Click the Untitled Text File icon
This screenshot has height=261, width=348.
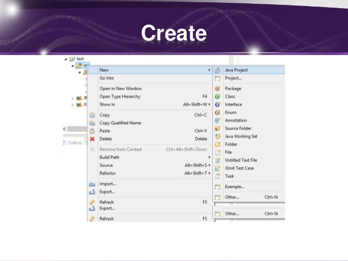[218, 160]
